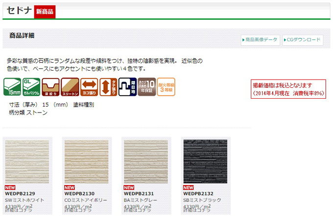This screenshot has height=218, width=333.
Task: Click the タテ張り vertical arrow icon
Action: coord(108,87)
